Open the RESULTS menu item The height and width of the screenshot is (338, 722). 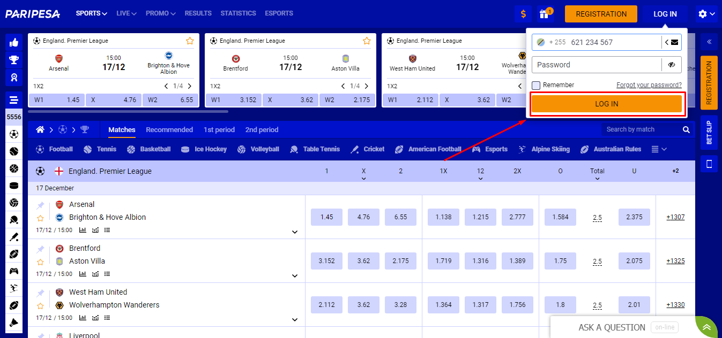[x=198, y=13]
